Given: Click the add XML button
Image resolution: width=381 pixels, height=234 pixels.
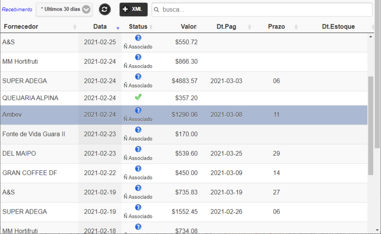Looking at the screenshot, I should click(x=133, y=10).
